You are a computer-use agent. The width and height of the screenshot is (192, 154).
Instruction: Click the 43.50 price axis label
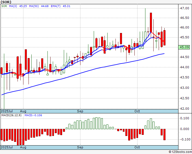pyautogui.click(x=185, y=78)
